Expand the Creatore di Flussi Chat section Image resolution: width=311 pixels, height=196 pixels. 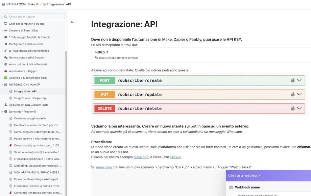[2, 30]
